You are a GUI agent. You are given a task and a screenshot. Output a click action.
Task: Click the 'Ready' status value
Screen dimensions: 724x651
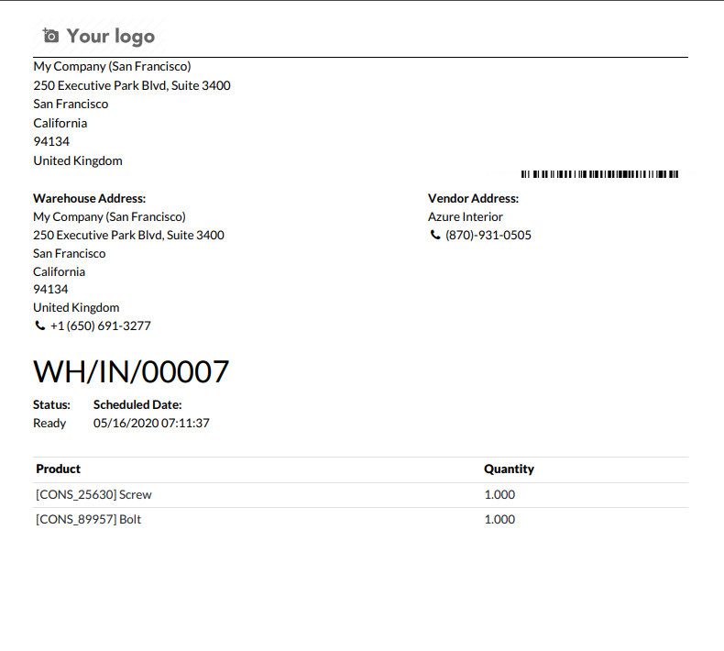coord(49,424)
